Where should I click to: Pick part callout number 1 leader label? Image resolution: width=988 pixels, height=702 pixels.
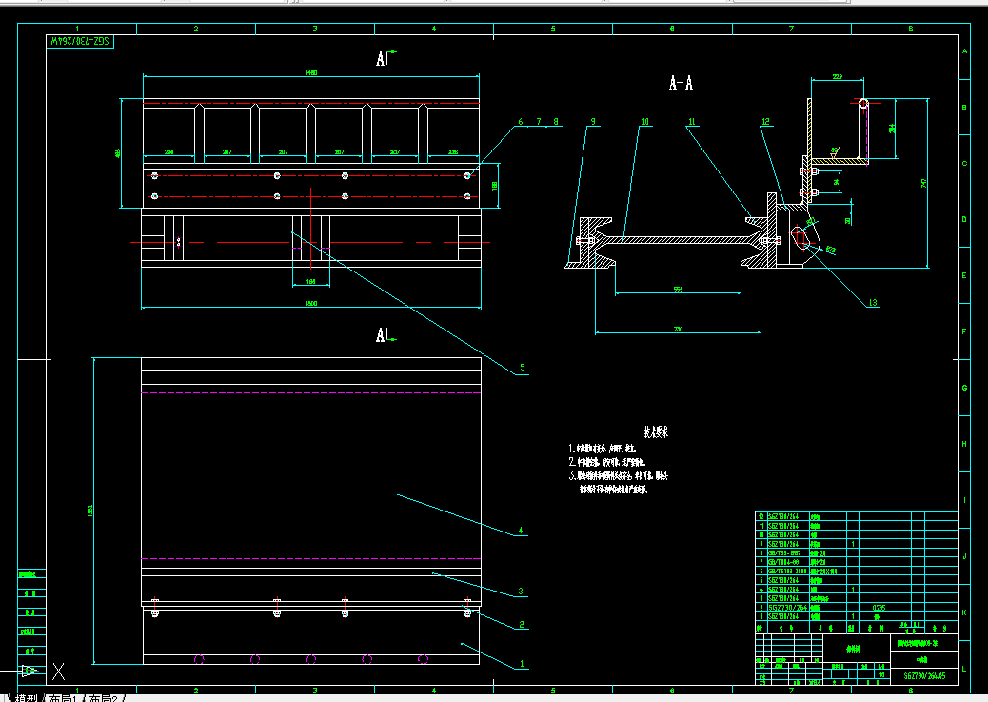522,664
